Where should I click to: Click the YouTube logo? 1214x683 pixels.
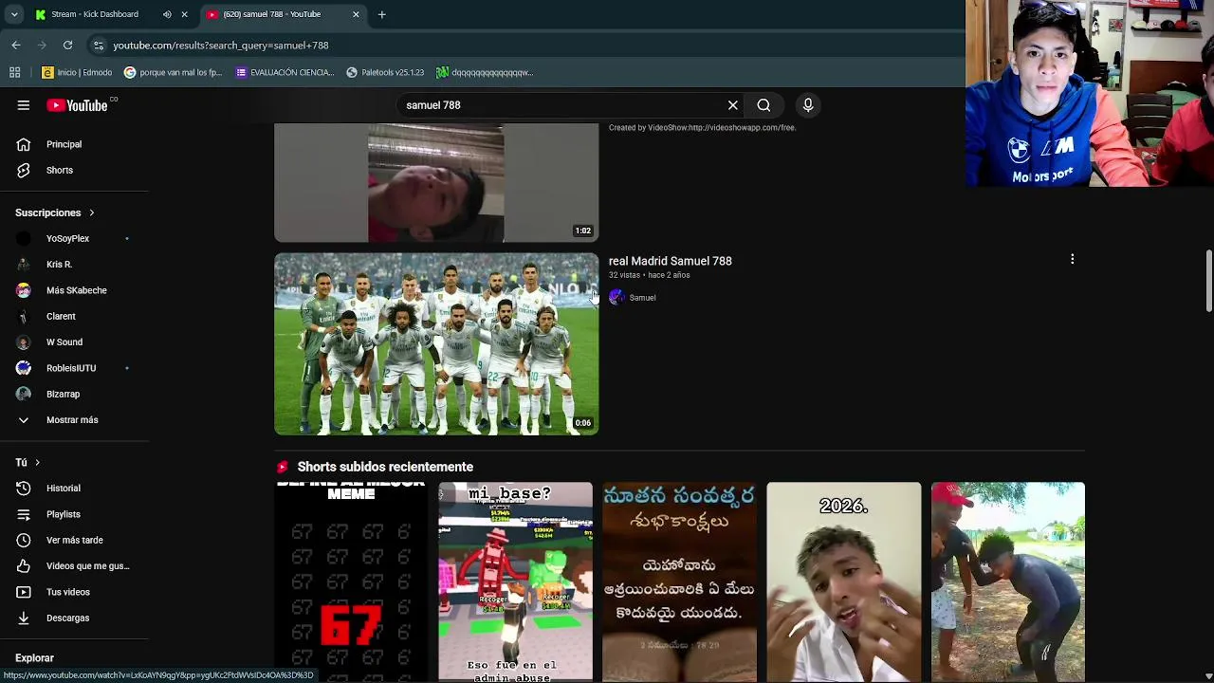pyautogui.click(x=78, y=105)
